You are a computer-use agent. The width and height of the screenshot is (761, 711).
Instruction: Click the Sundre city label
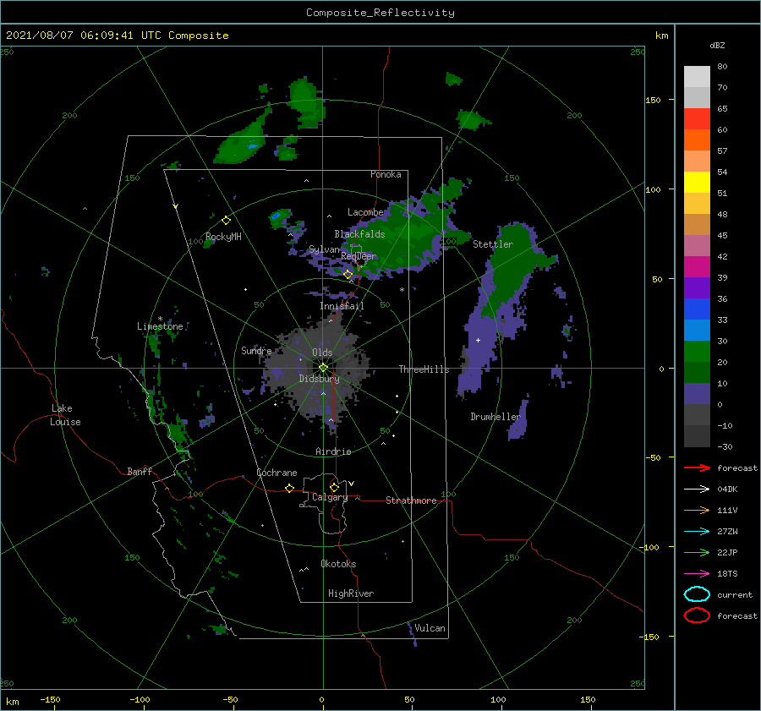[x=256, y=350]
